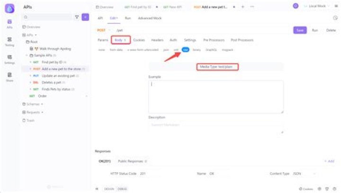Viewport: 341px width, 193px height.
Task: Click inside the Example text area
Action: click(x=215, y=97)
